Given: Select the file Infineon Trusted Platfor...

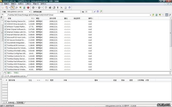Looking at the screenshot, I should pyautogui.click(x=17, y=27).
